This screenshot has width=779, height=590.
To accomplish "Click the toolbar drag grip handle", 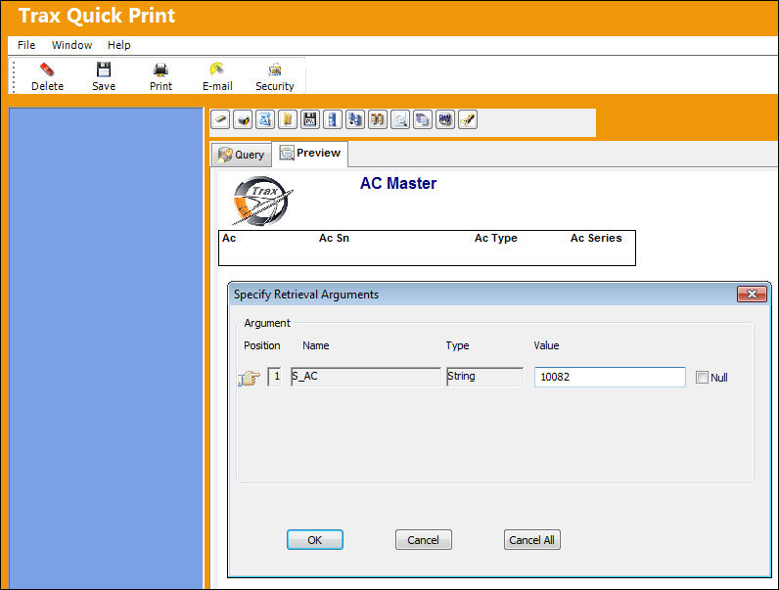I will click(14, 76).
